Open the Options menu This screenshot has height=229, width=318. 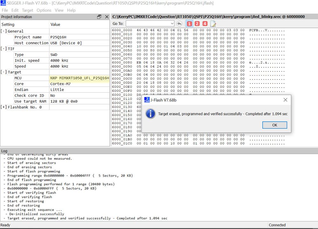(44, 10)
